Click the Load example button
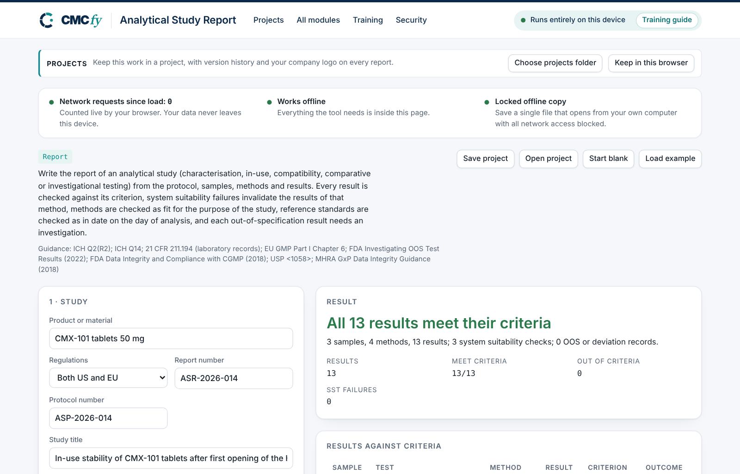This screenshot has height=474, width=740. click(x=670, y=159)
